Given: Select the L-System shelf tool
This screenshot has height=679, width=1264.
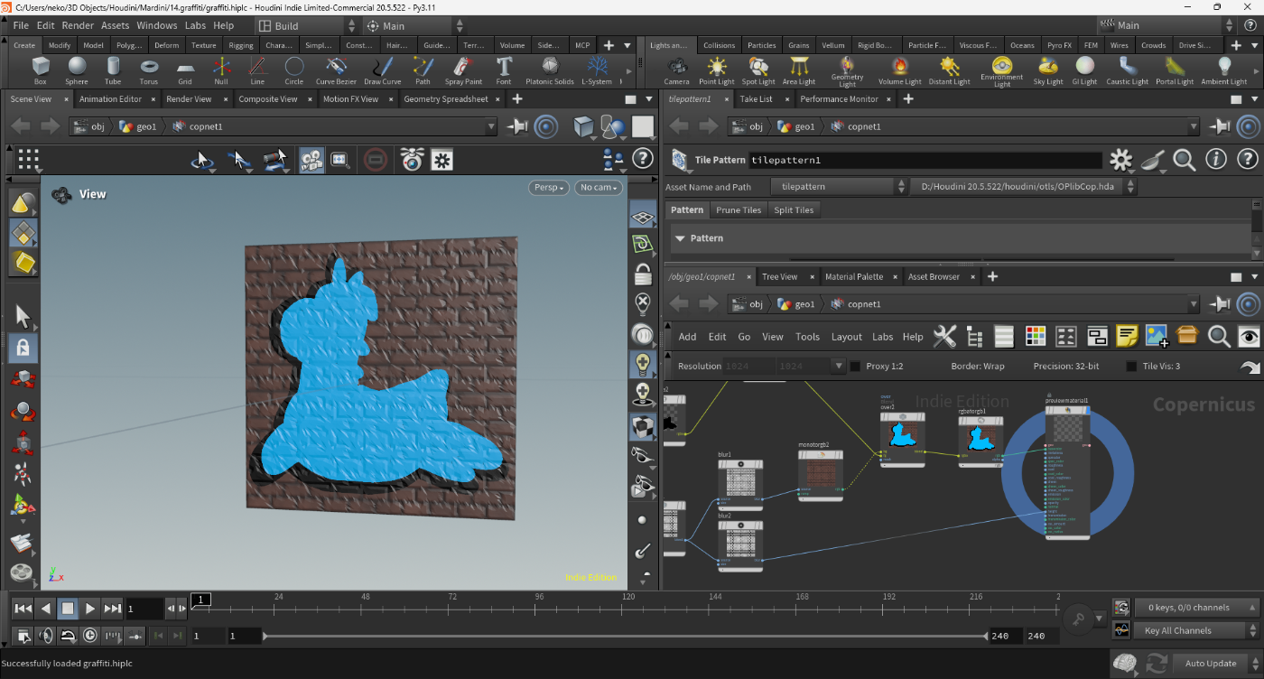Looking at the screenshot, I should pos(597,70).
